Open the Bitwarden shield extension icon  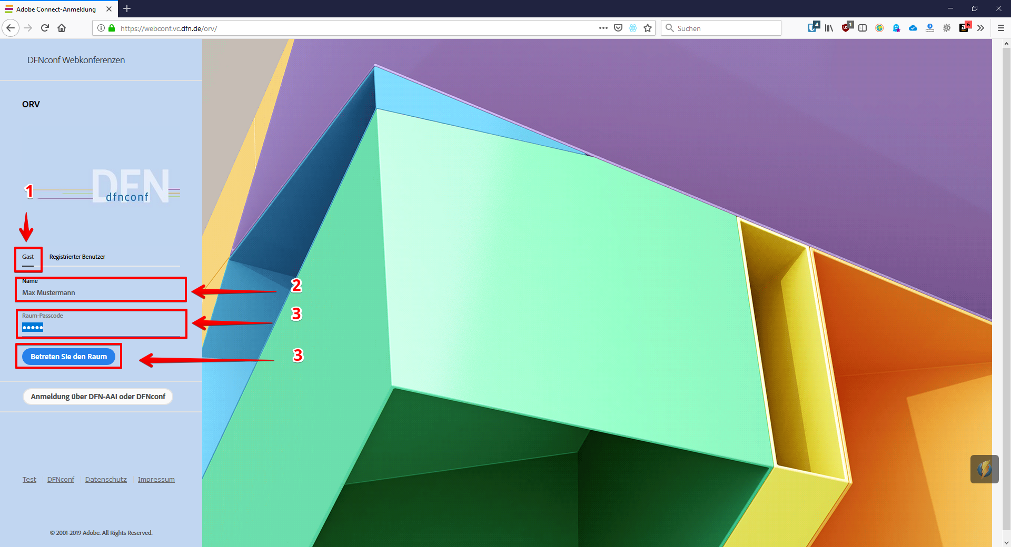813,27
